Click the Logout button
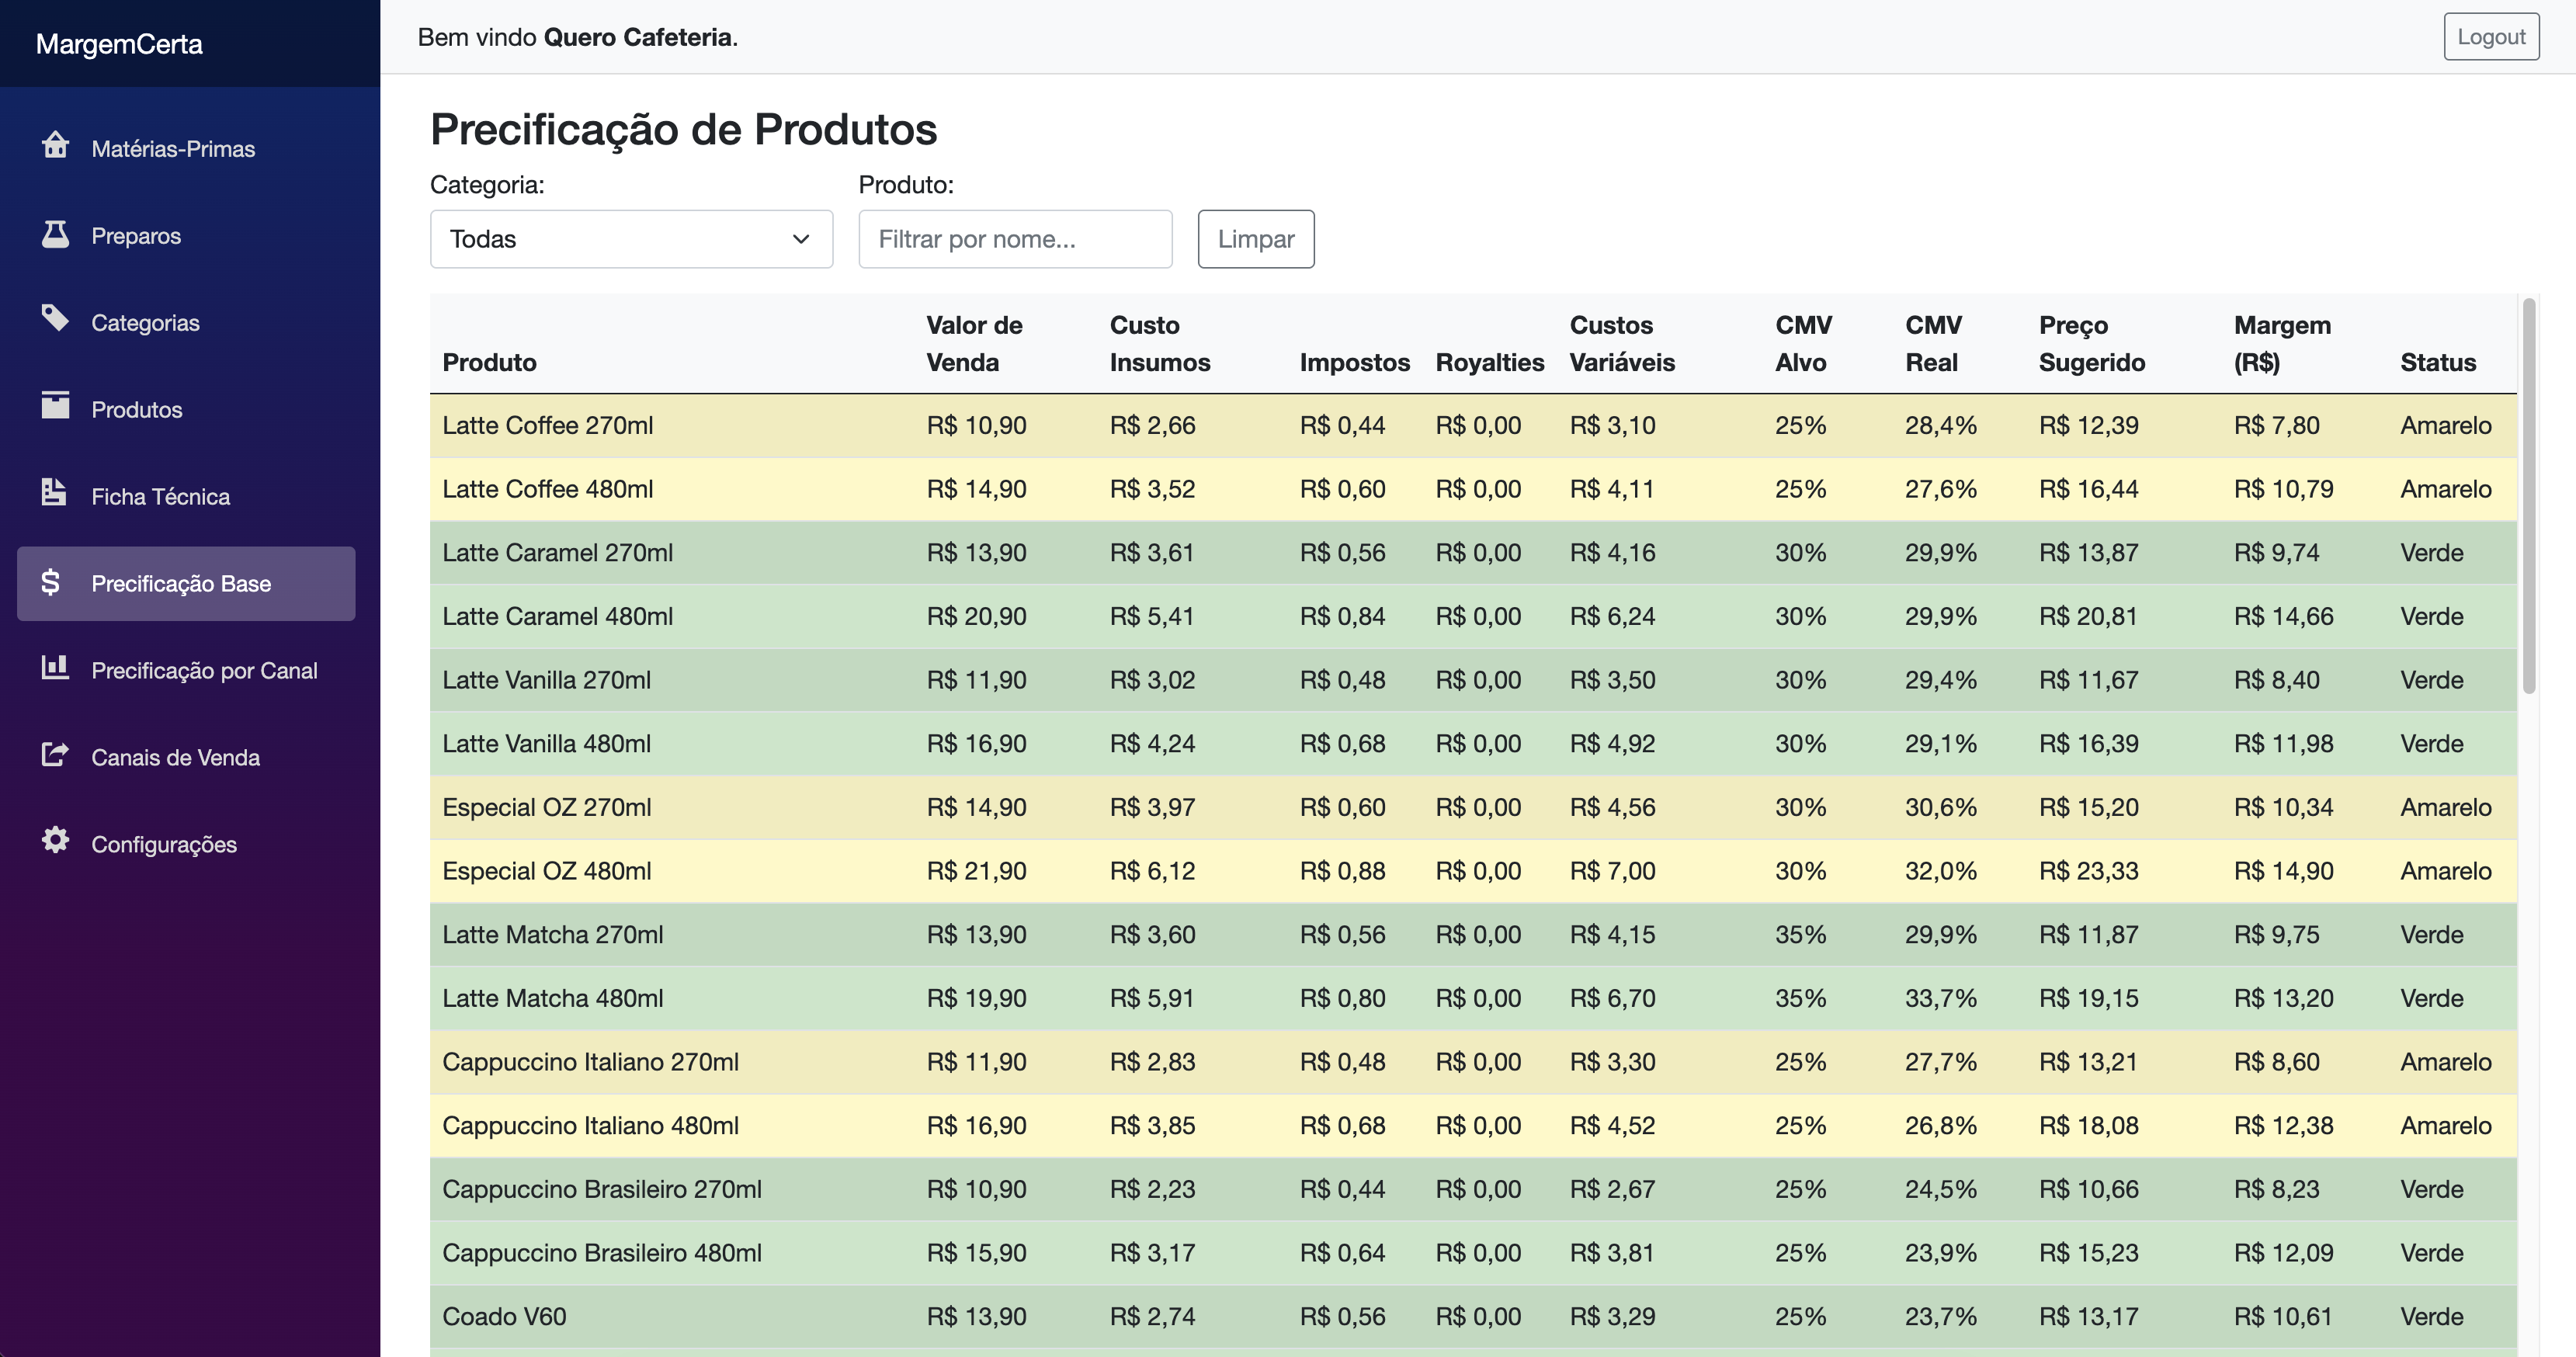 click(x=2491, y=36)
